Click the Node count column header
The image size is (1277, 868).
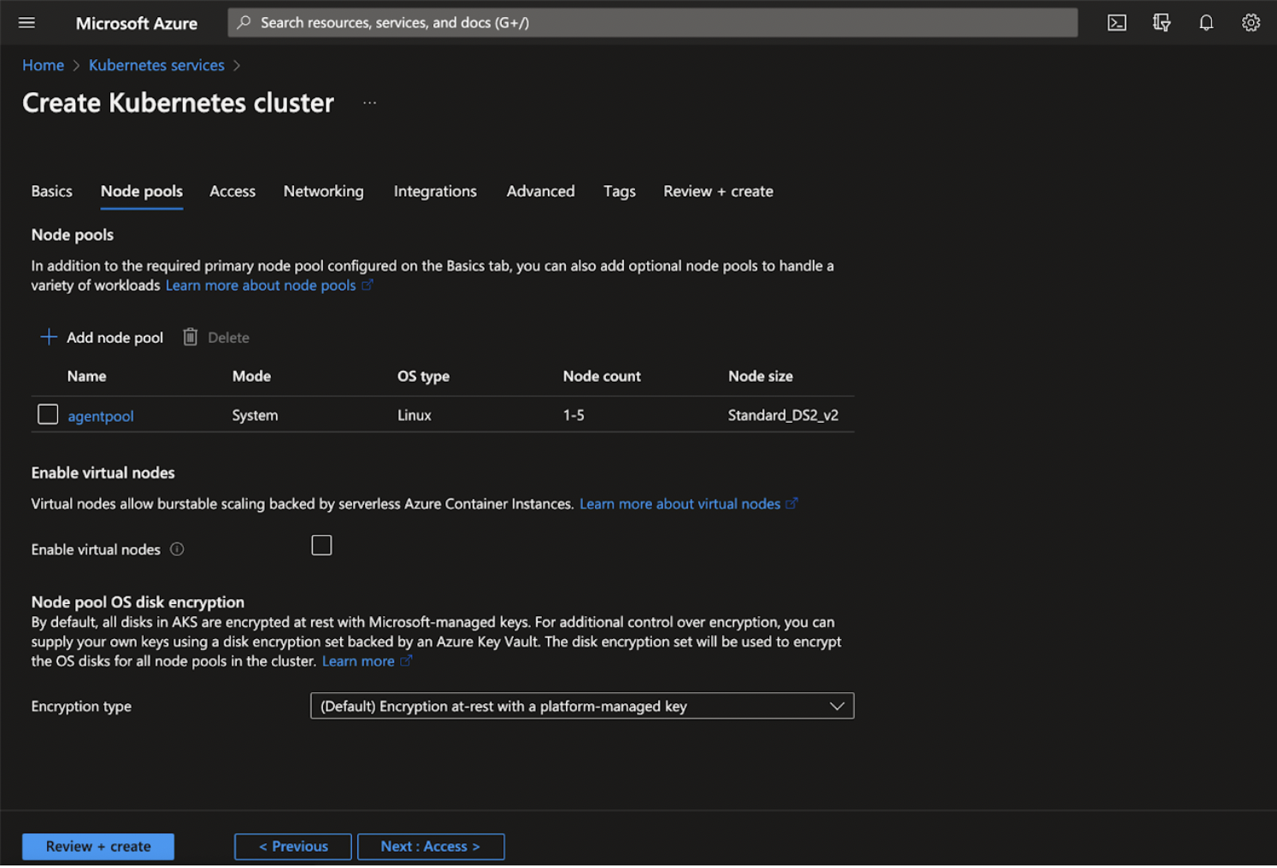coord(602,376)
